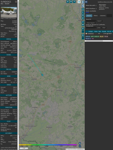Viewport: 113px width, 150px height.
Task: Zoom out with the minus button
Action: pos(80,146)
